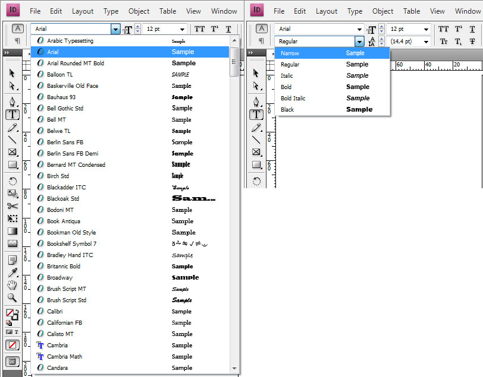Screen dimensions: 483x377
Task: Toggle Strikethrough in right window control bar
Action: point(472,41)
